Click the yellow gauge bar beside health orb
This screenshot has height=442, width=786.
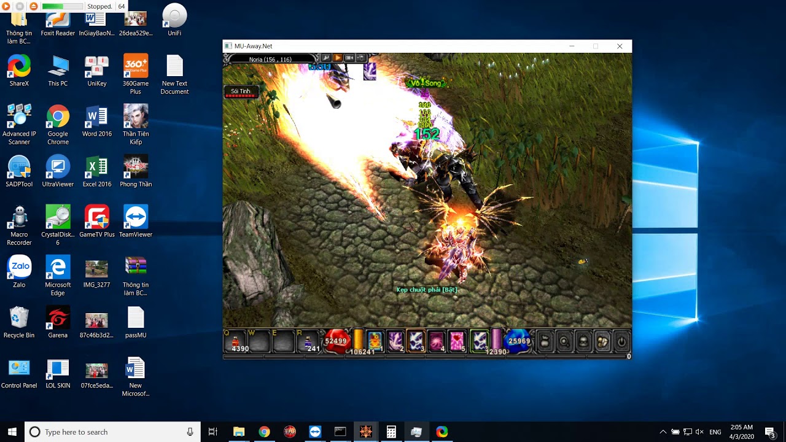click(x=358, y=338)
